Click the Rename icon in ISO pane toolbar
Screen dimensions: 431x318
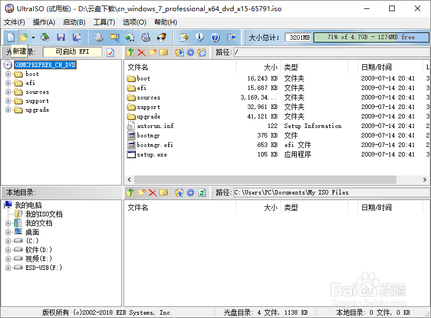164,52
